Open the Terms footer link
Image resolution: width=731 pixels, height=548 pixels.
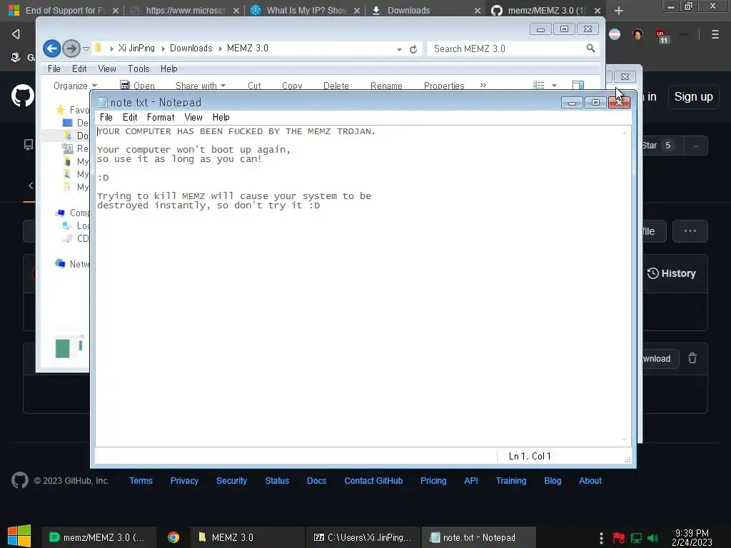[141, 481]
